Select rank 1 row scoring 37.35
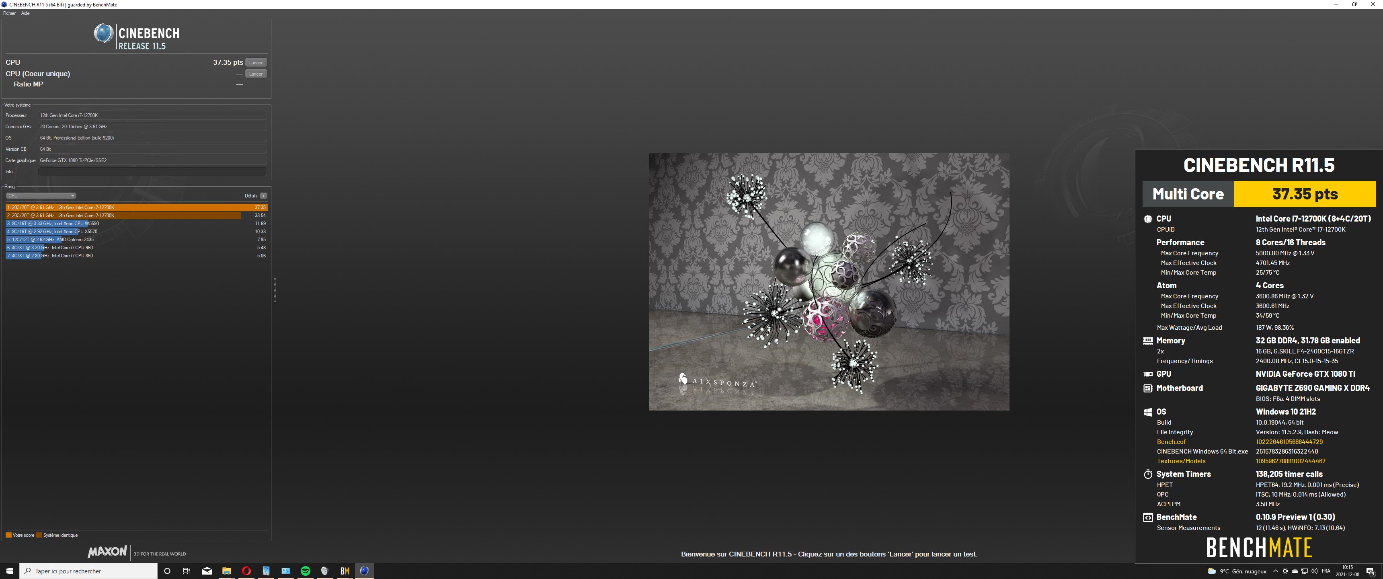This screenshot has width=1383, height=579. (x=136, y=207)
